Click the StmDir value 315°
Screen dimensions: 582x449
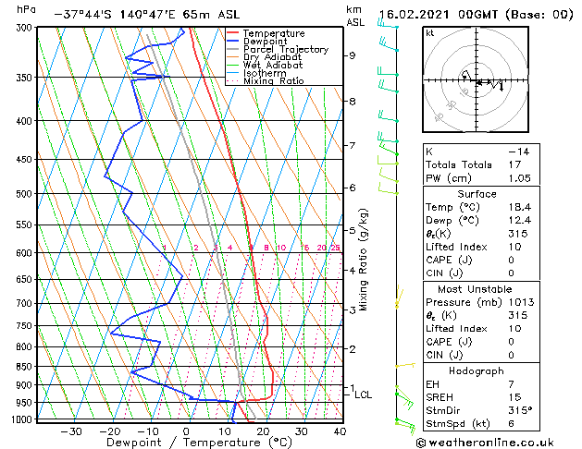(520, 411)
